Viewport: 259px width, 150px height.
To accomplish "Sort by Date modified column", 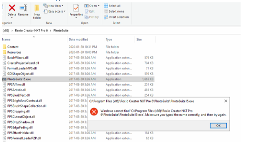I will click(x=78, y=40).
